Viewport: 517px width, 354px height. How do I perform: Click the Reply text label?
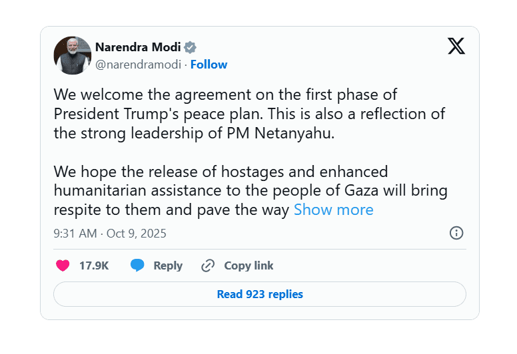click(x=168, y=265)
